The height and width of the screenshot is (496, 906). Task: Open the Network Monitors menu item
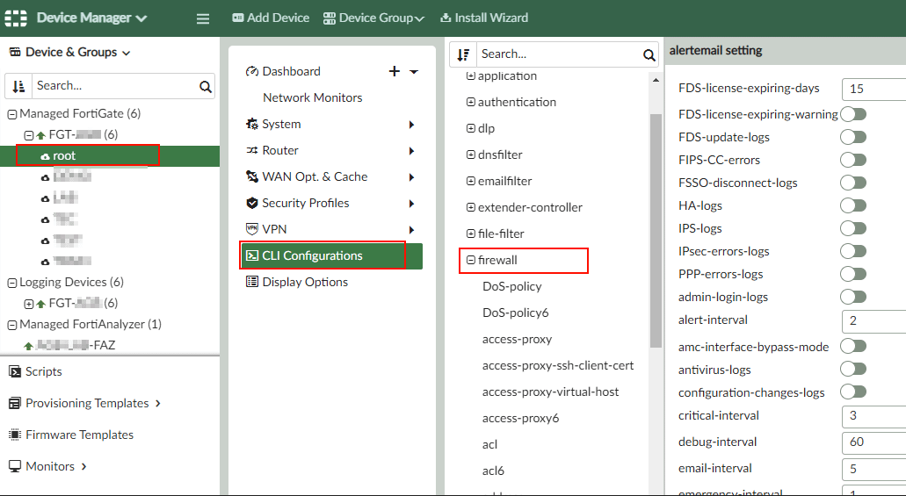click(x=313, y=97)
